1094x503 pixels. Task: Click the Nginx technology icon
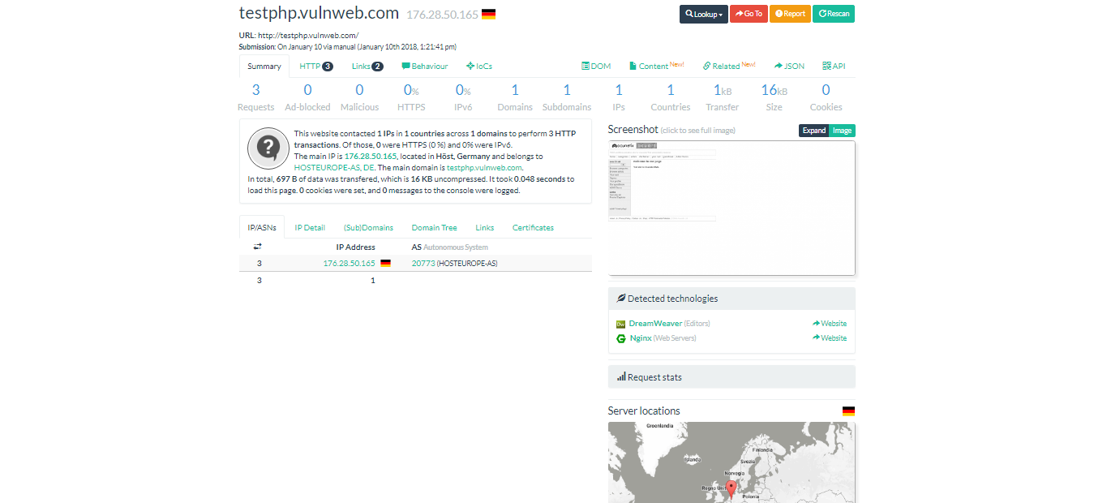[x=621, y=338]
